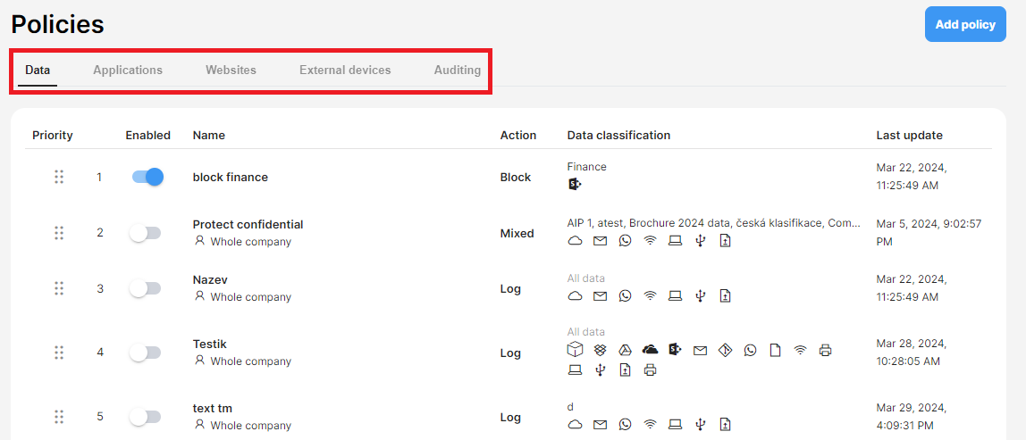
Task: Select the Auditing tab
Action: pos(458,70)
